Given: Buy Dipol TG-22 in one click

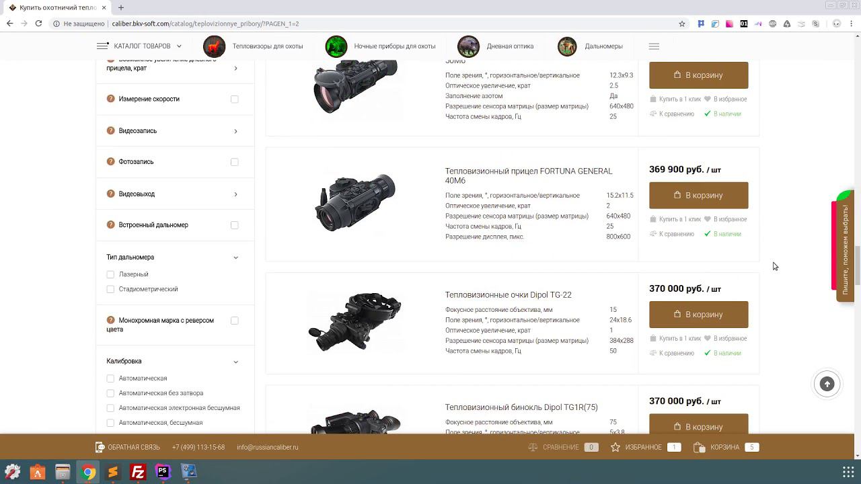Looking at the screenshot, I should 675,338.
